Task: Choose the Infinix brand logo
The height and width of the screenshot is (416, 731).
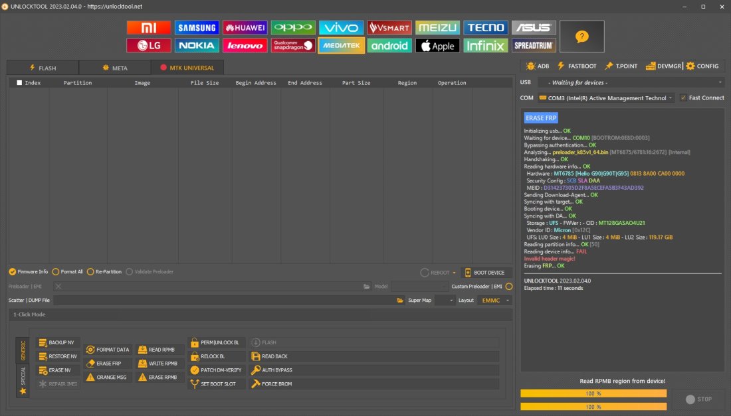Action: tap(486, 46)
